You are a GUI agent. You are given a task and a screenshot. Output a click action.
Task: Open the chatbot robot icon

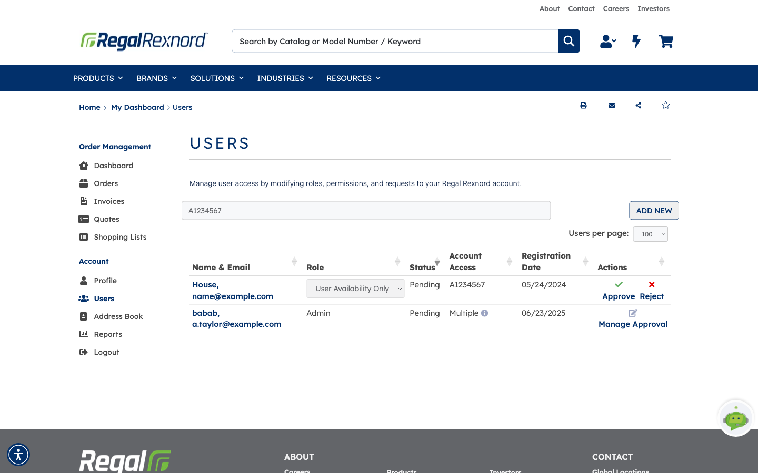click(736, 418)
